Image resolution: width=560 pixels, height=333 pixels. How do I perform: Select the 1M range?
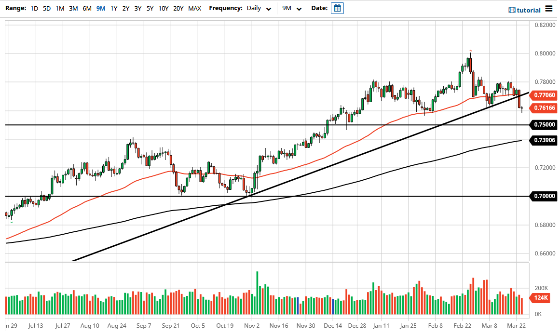click(x=59, y=8)
